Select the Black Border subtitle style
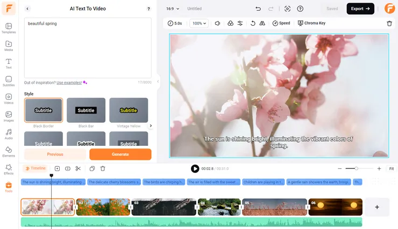The image size is (398, 229). [x=44, y=110]
